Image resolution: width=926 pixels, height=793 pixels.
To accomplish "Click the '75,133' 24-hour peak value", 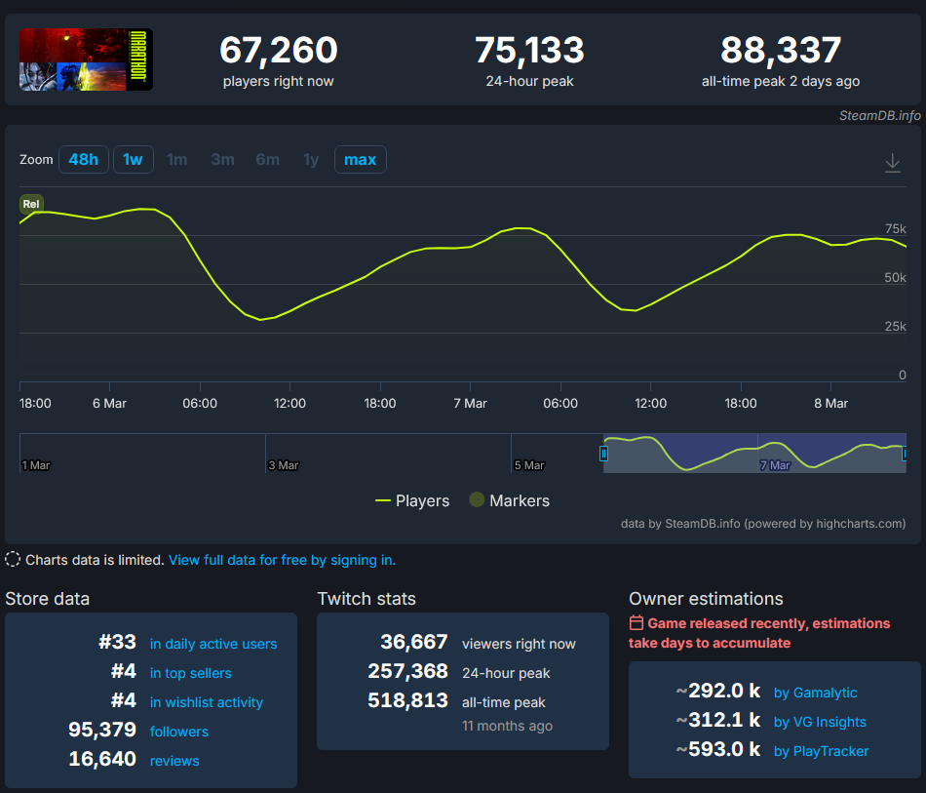I will (x=529, y=50).
